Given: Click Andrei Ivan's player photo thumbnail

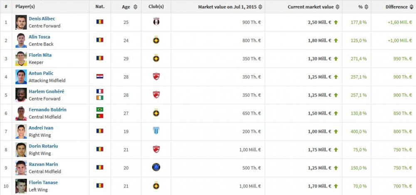Looking at the screenshot, I should click(21, 131).
